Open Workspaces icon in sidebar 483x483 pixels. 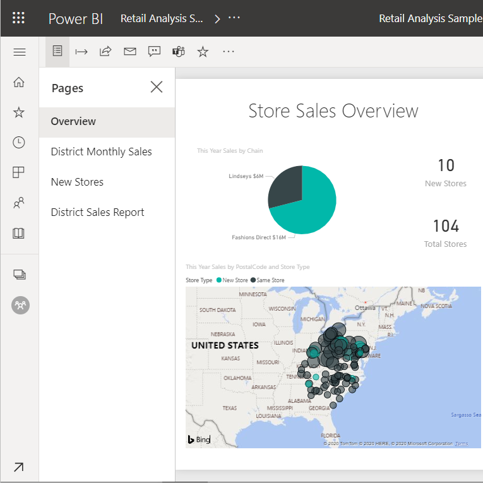[20, 275]
